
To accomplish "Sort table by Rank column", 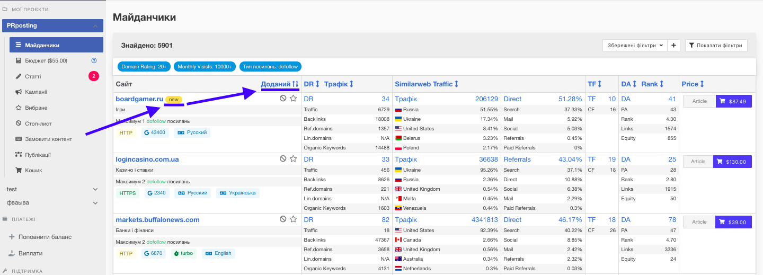I will point(653,84).
